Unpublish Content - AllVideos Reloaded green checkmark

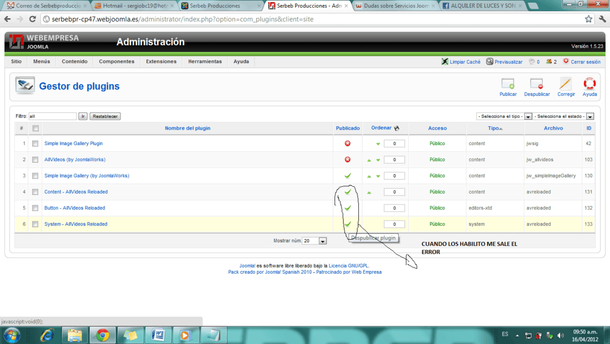(347, 192)
